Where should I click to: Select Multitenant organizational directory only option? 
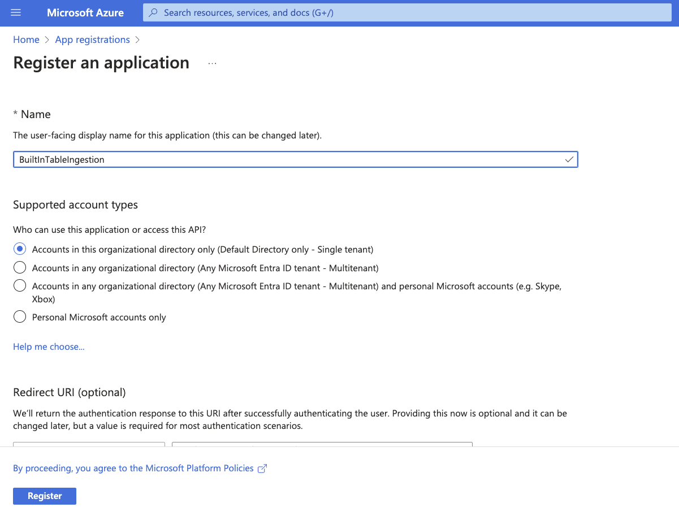pyautogui.click(x=20, y=267)
